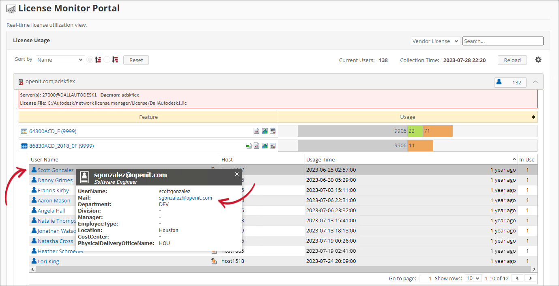Click the ascending sort arrow icon

pyautogui.click(x=98, y=60)
